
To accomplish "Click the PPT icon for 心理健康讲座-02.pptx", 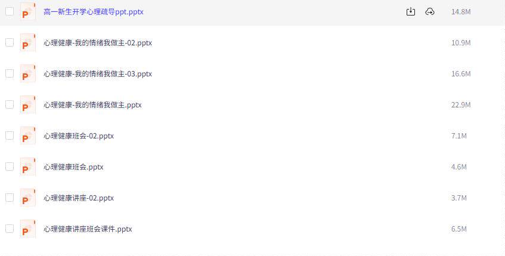I will (x=27, y=198).
